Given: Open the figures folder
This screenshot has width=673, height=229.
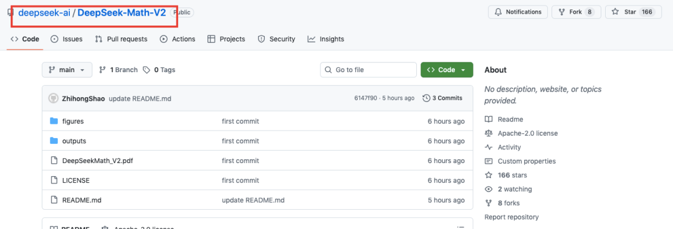Looking at the screenshot, I should [73, 121].
